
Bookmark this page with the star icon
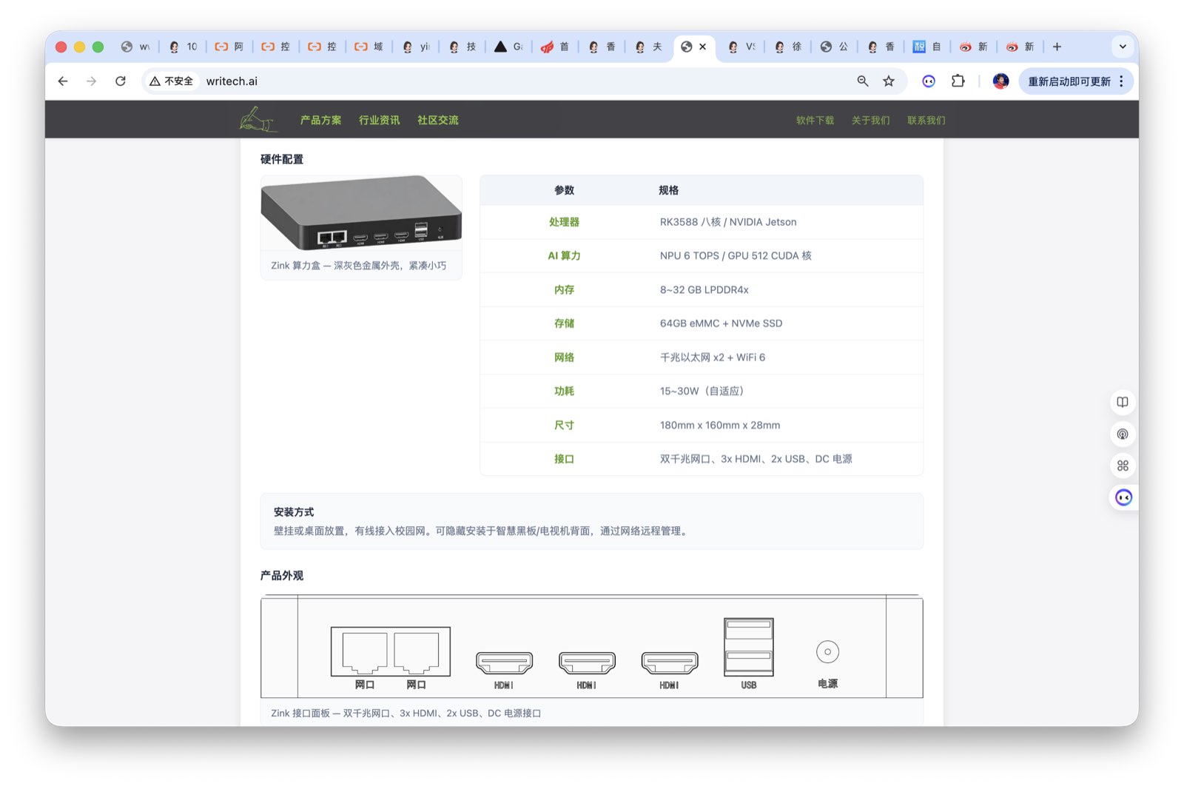tap(889, 81)
